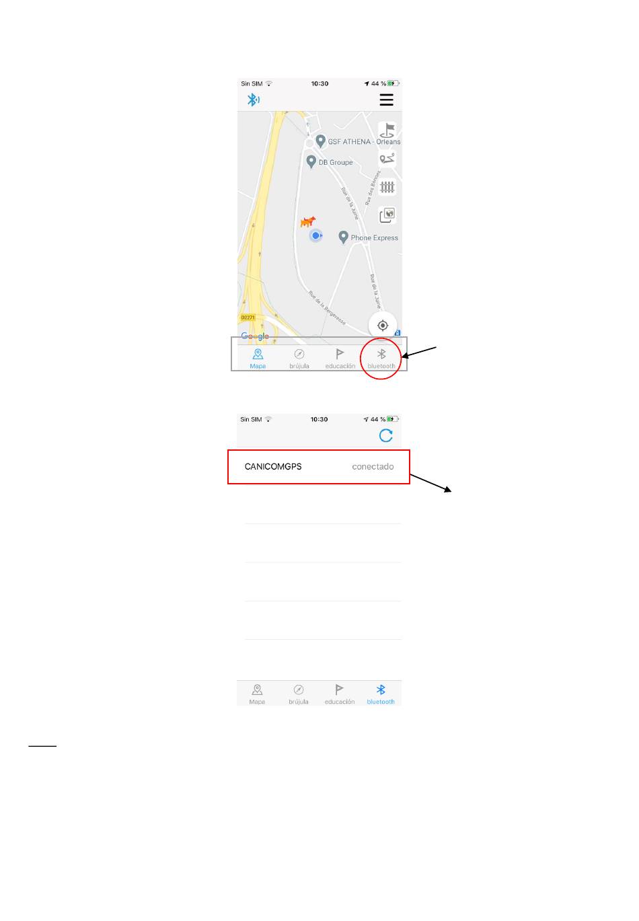Tap the conectado status label
The height and width of the screenshot is (921, 639).
pos(373,466)
